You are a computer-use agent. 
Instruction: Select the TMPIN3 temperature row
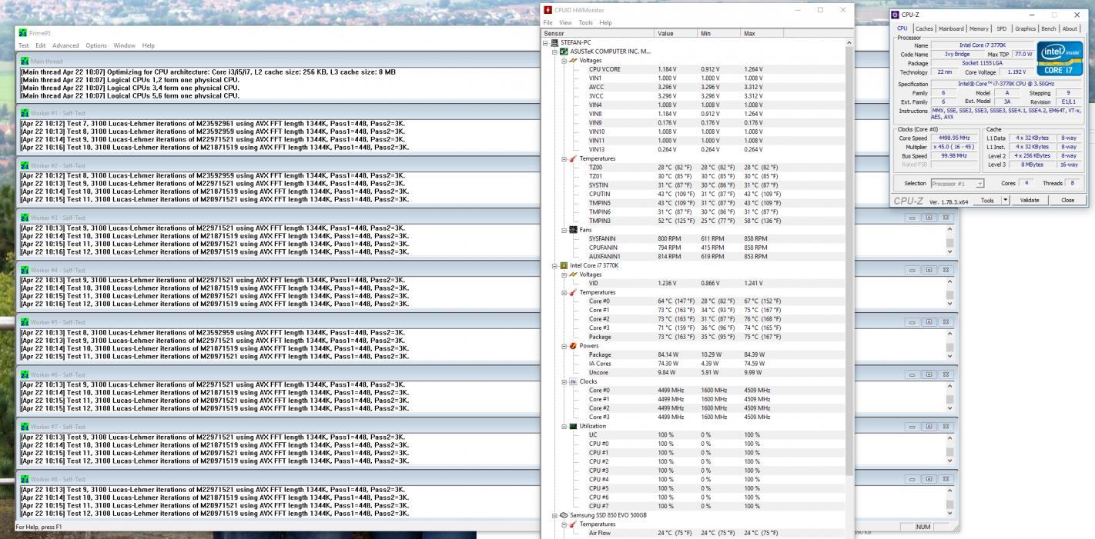click(x=693, y=221)
